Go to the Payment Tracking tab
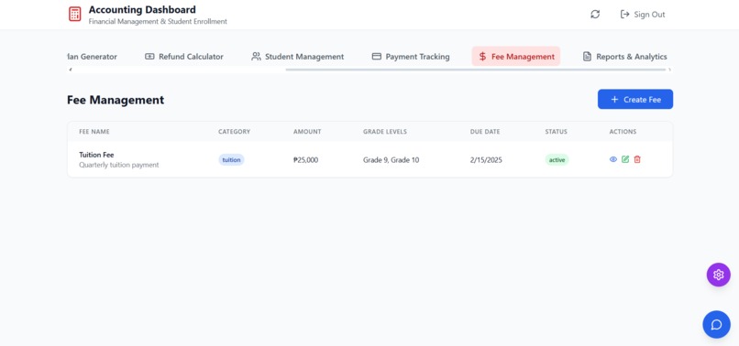This screenshot has height=346, width=739. (411, 57)
